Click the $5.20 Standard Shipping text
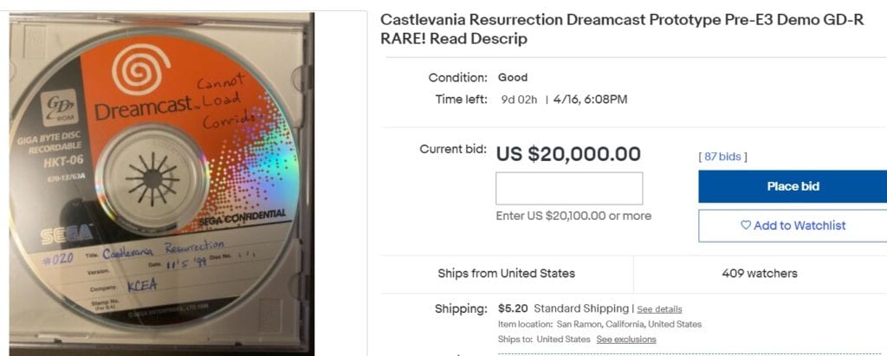 tap(563, 308)
